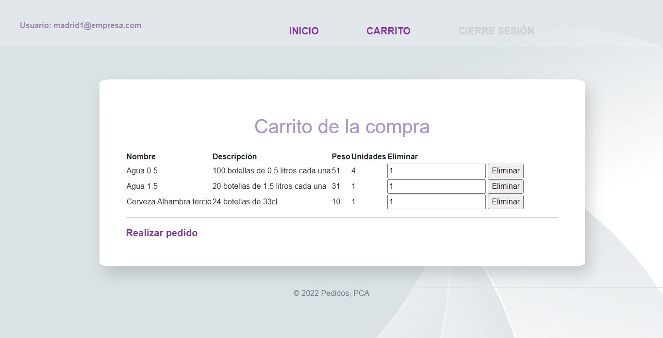The height and width of the screenshot is (338, 663).
Task: Click the Carrito de la compra title
Action: coord(342,126)
